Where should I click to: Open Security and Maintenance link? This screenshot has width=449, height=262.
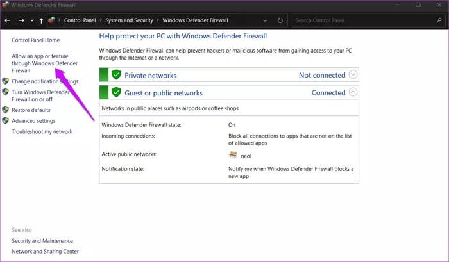(42, 241)
